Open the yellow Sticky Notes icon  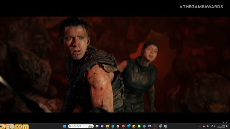134,126
